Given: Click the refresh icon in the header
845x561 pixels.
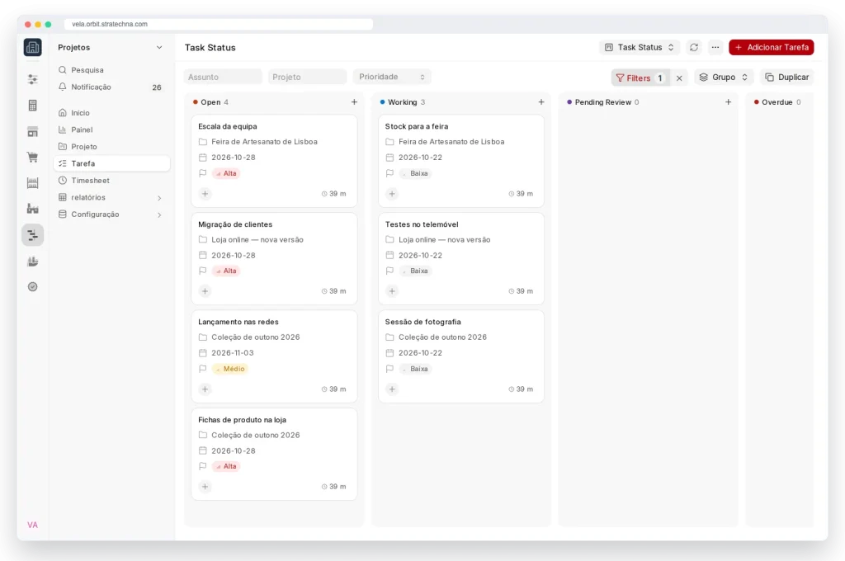Looking at the screenshot, I should tap(693, 47).
